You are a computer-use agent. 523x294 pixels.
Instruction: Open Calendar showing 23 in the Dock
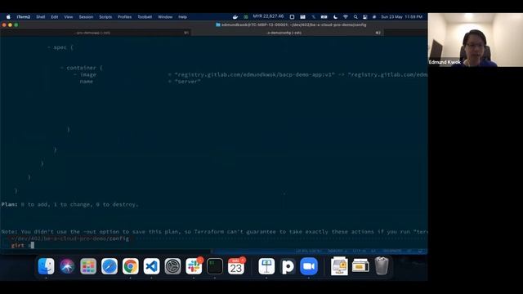click(236, 266)
